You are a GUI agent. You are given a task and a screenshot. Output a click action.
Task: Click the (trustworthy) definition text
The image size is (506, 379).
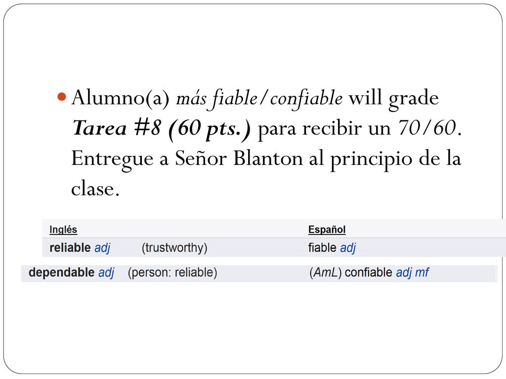[x=174, y=248]
